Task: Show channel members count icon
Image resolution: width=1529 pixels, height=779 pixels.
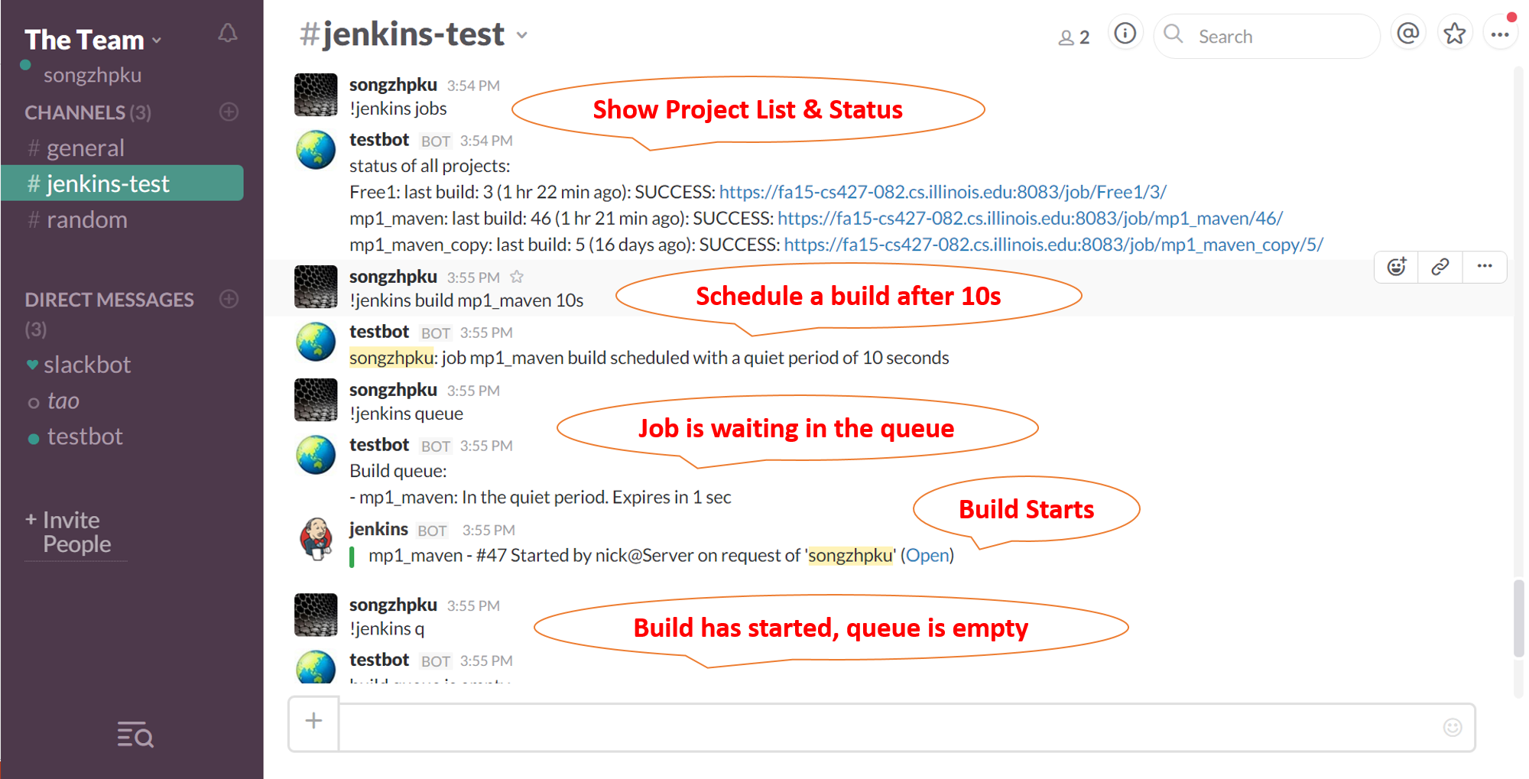Action: coord(1073,37)
